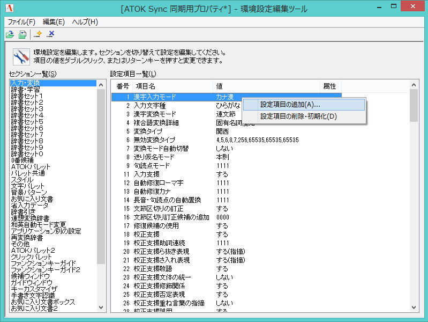Viewport: 428px width, 322px height.
Task: Click the 属性 column header
Action: (331, 86)
